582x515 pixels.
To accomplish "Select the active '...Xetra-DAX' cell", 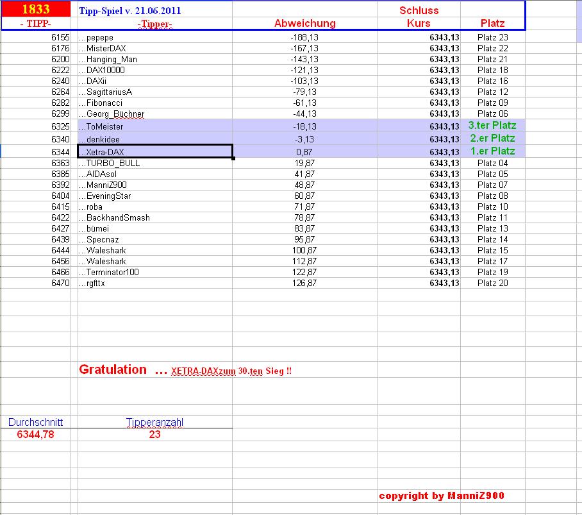I will point(154,151).
